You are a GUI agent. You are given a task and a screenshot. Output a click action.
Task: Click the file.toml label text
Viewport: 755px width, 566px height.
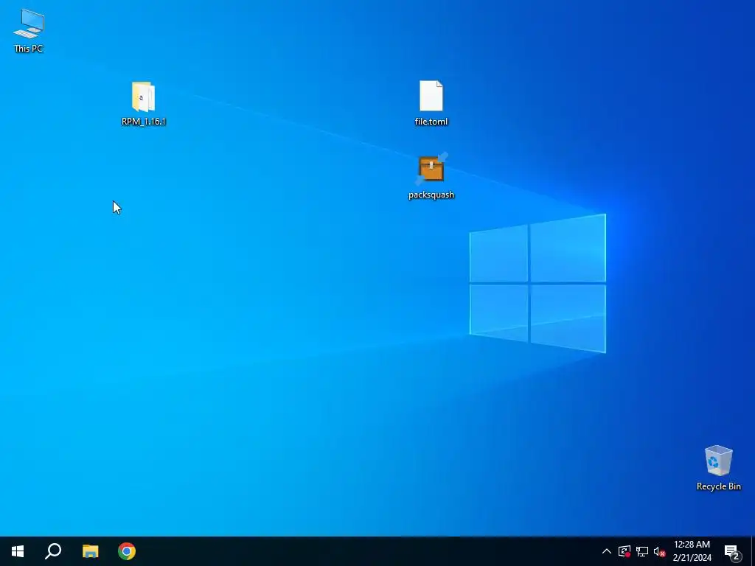pyautogui.click(x=431, y=122)
